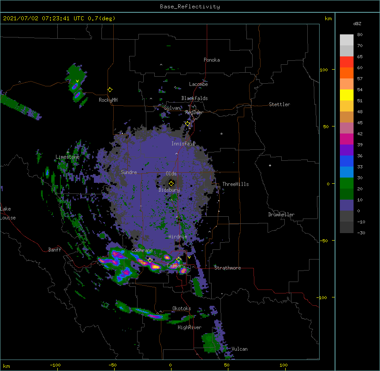Click the dBZ legend heading
The width and height of the screenshot is (380, 371).
click(357, 24)
